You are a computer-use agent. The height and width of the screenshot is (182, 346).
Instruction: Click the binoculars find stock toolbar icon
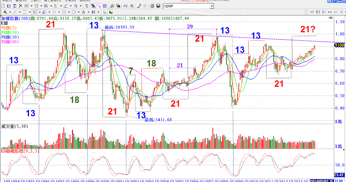(118, 6)
